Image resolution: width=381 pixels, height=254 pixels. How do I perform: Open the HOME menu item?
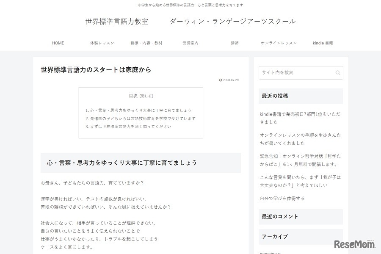(58, 43)
